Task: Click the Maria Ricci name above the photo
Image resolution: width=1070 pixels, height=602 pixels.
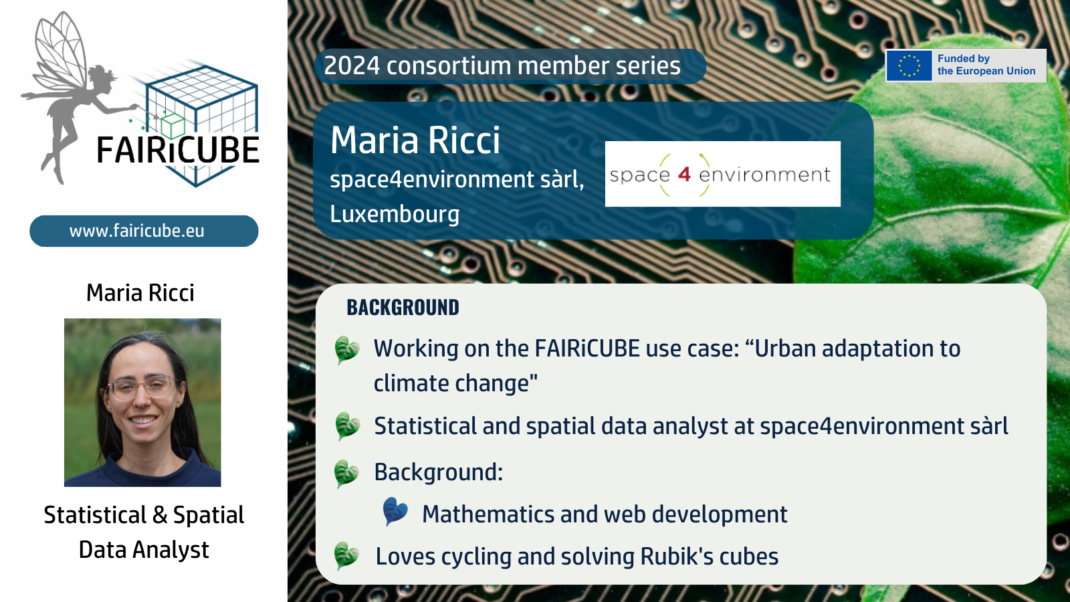Action: point(140,293)
